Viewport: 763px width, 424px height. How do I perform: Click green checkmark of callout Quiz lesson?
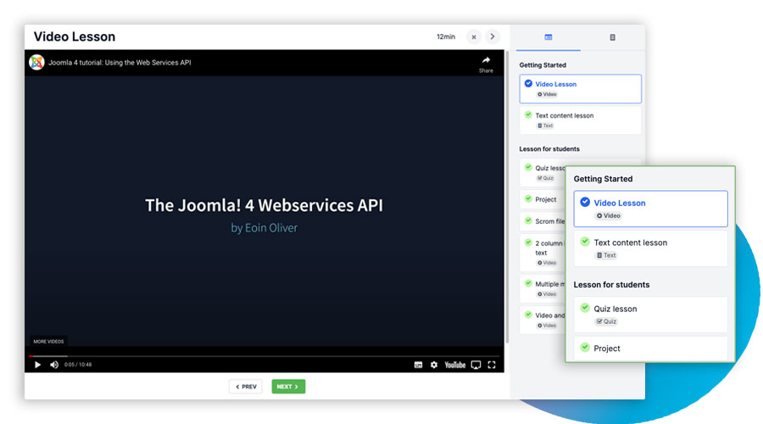pos(585,308)
